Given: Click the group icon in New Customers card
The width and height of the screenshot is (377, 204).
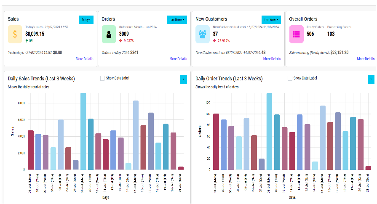Looking at the screenshot, I should 203,34.
